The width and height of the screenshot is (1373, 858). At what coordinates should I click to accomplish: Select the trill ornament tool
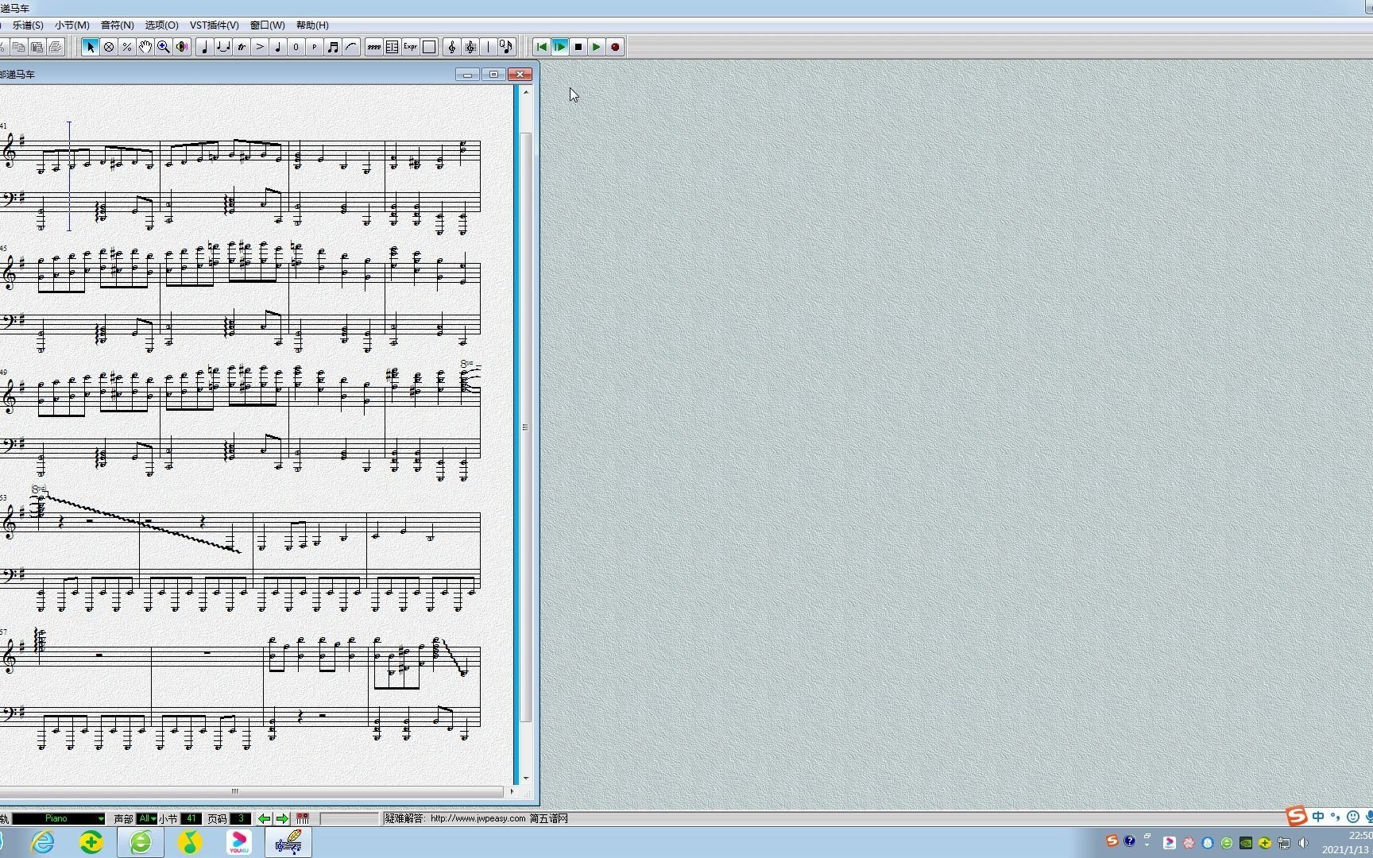point(242,47)
